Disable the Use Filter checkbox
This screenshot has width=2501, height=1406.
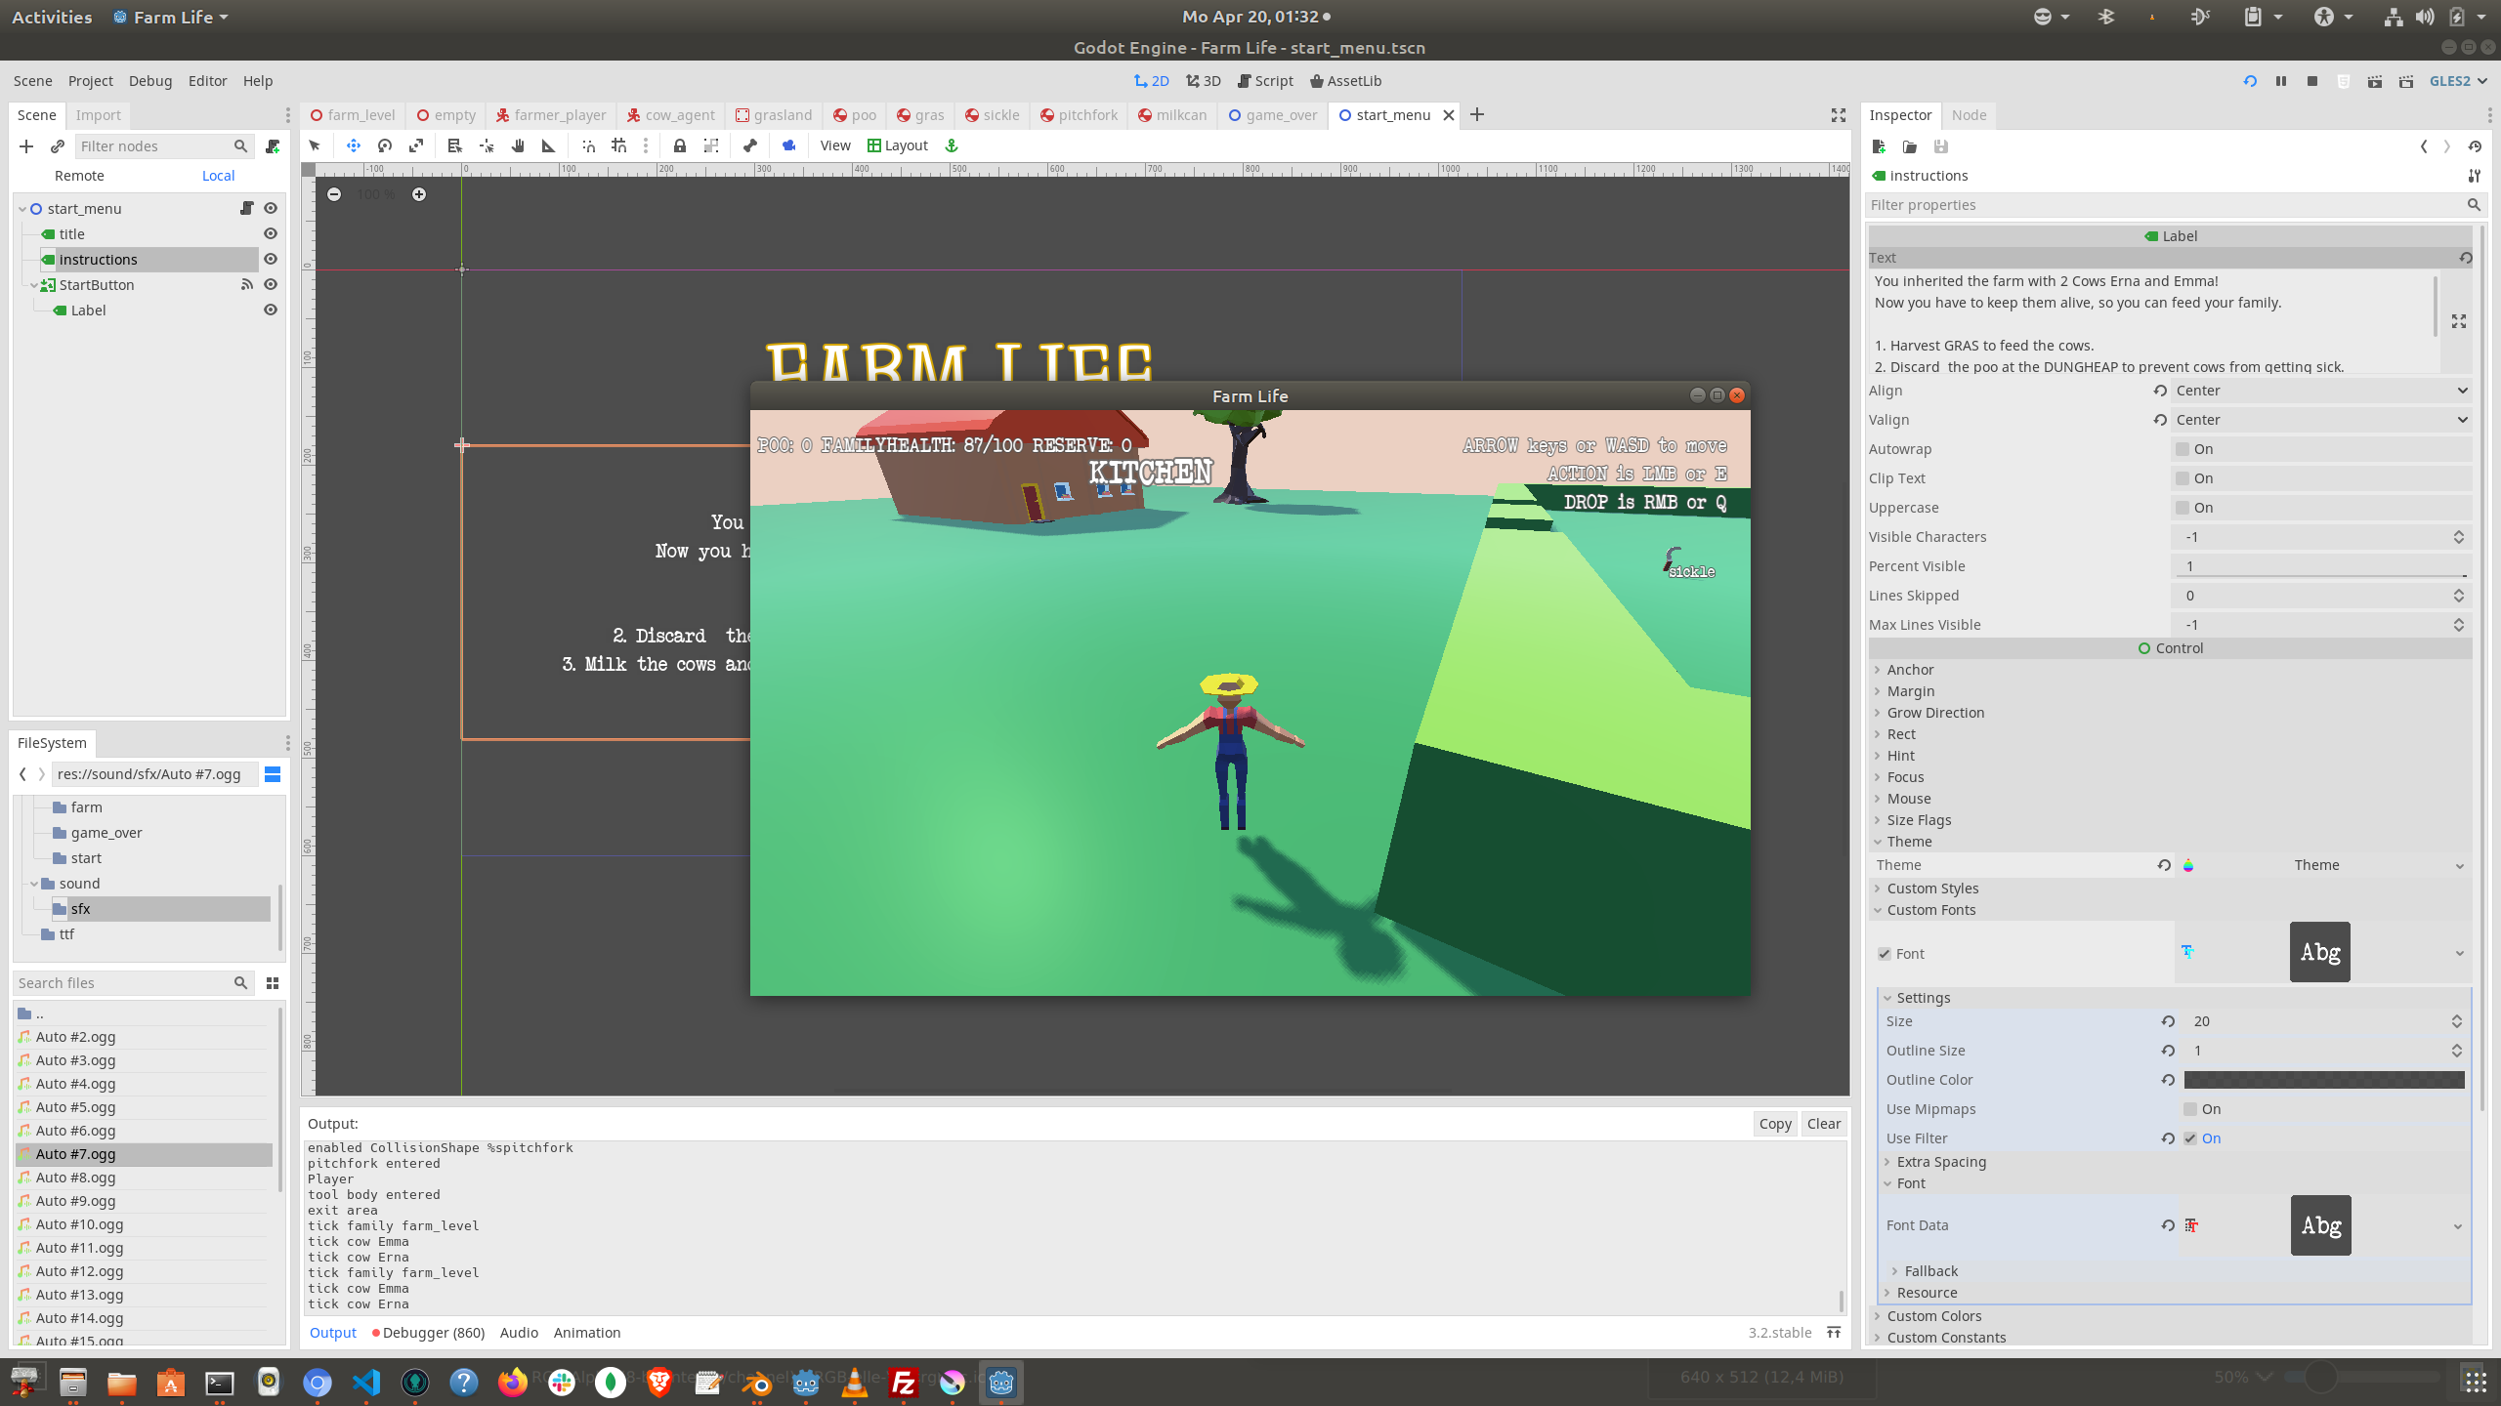pyautogui.click(x=2190, y=1138)
